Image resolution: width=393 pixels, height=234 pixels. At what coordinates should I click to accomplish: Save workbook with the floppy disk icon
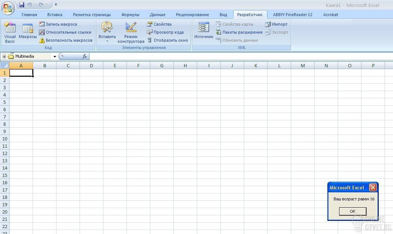pos(22,4)
